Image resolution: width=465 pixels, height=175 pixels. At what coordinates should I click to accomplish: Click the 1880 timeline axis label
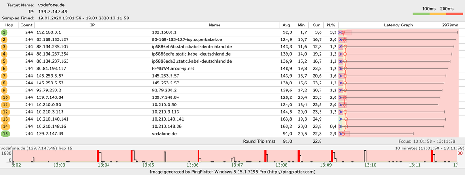(x=7, y=153)
